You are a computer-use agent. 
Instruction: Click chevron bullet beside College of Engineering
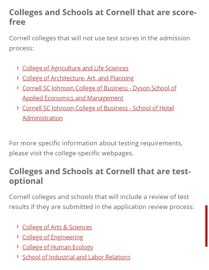point(18,237)
